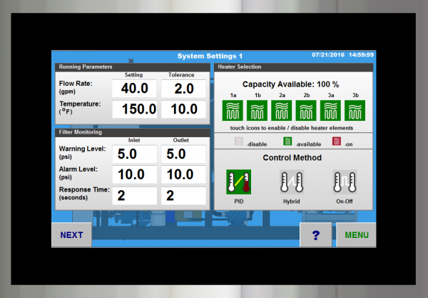
Task: Click heater element 2b icon
Action: tap(306, 111)
